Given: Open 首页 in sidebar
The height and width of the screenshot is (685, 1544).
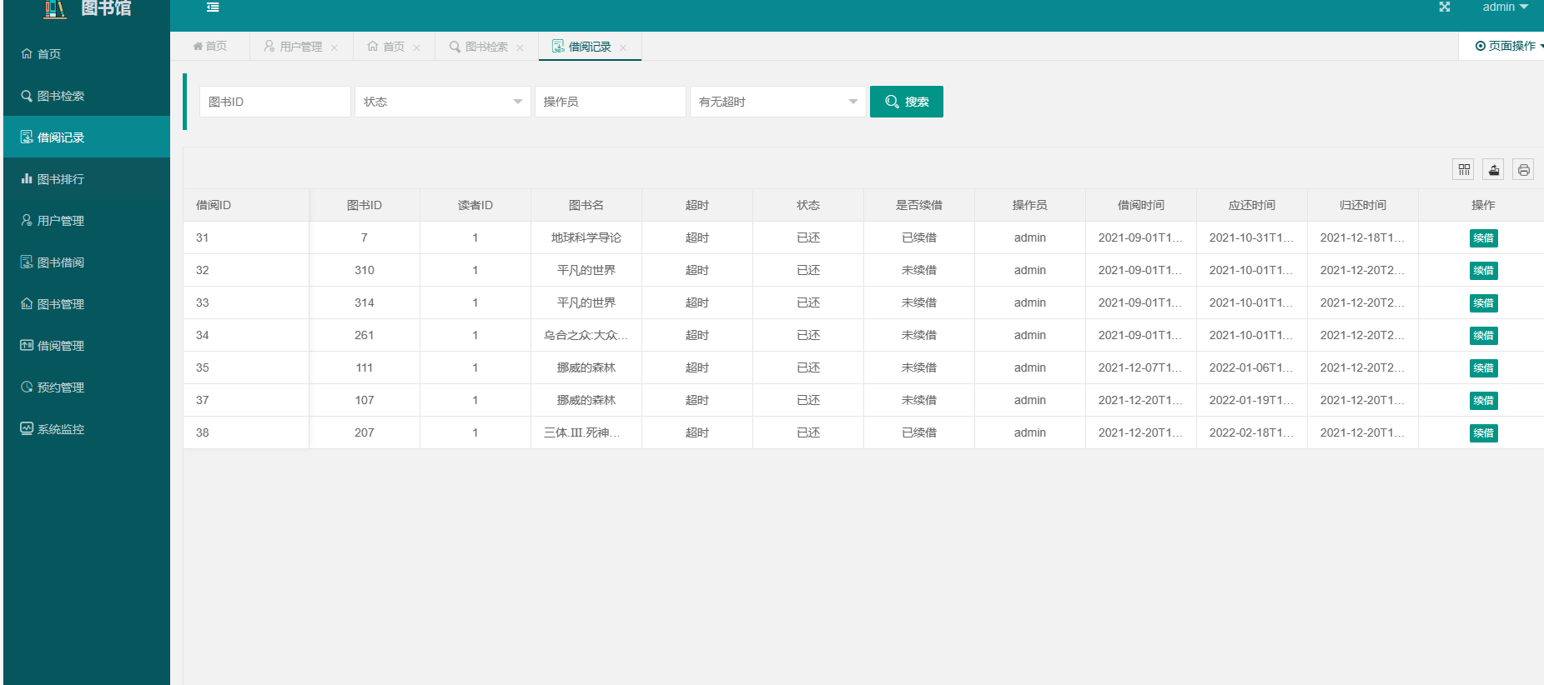Looking at the screenshot, I should [87, 53].
